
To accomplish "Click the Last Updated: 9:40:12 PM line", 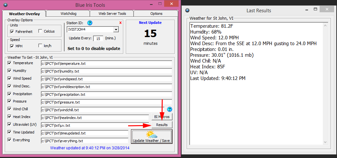I will coord(218,79).
